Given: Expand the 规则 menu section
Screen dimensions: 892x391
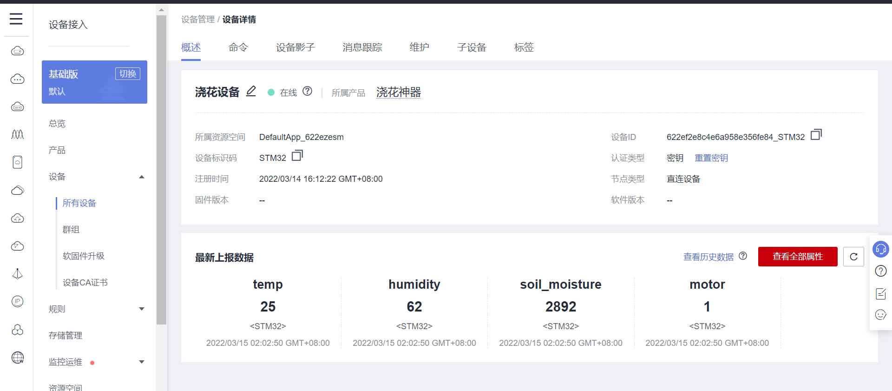Looking at the screenshot, I should pyautogui.click(x=142, y=309).
